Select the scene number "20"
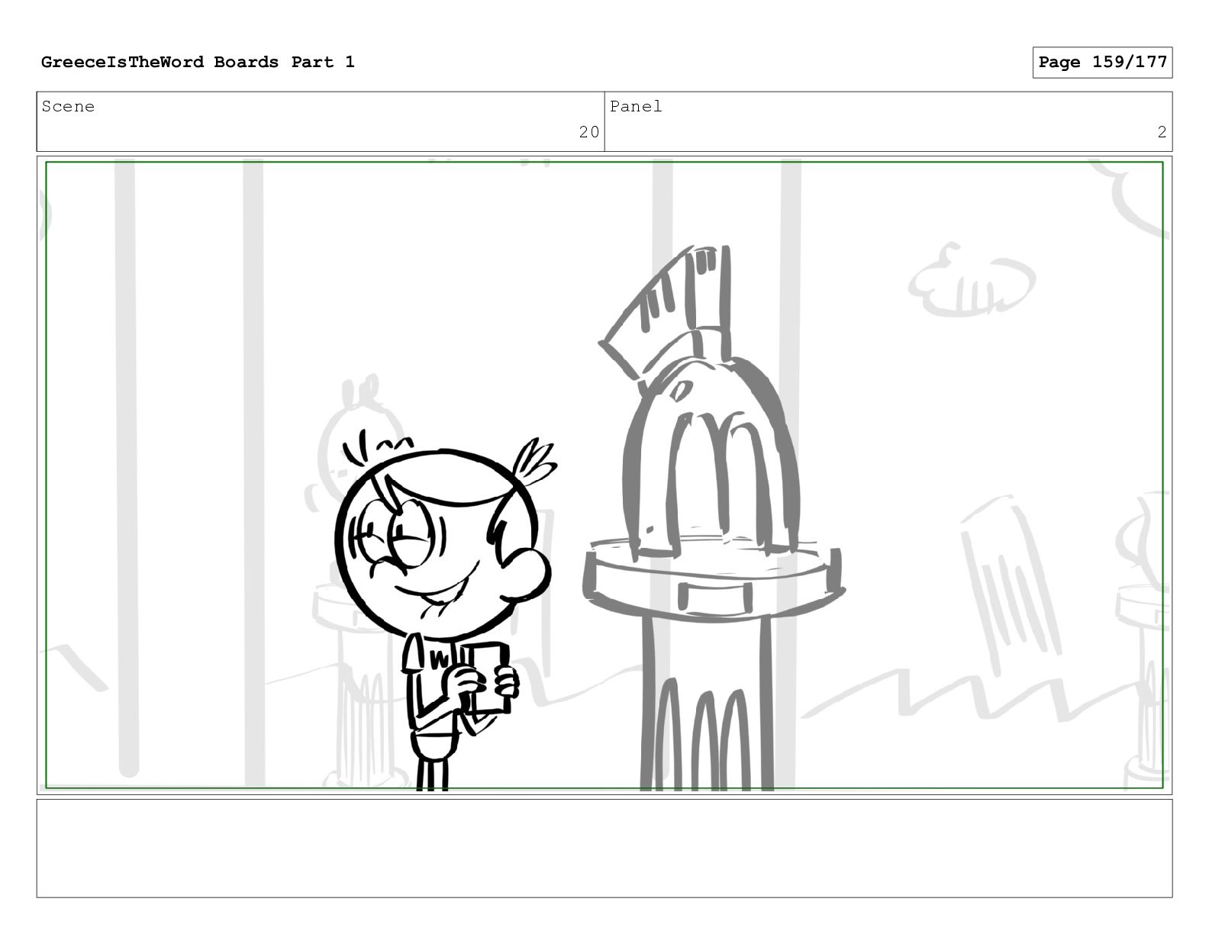Screen dimensions: 1209x934 (589, 133)
